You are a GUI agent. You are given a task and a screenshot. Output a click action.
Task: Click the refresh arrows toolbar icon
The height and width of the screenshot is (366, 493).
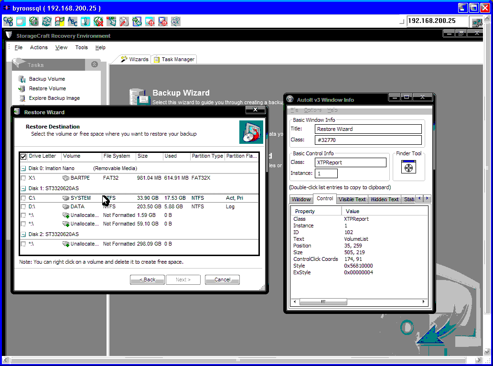(x=47, y=22)
